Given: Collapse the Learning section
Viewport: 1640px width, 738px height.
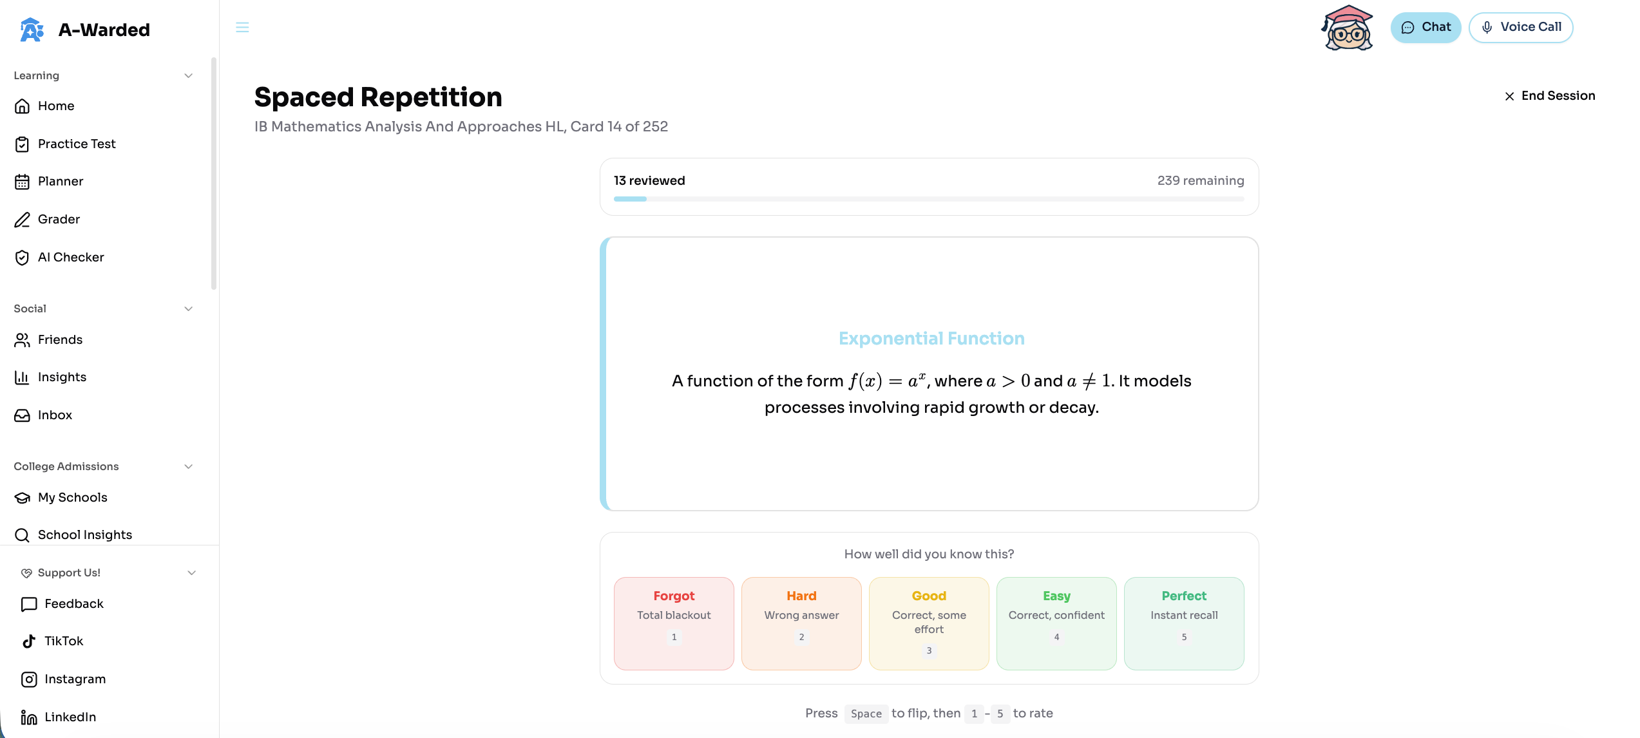Looking at the screenshot, I should pyautogui.click(x=187, y=75).
